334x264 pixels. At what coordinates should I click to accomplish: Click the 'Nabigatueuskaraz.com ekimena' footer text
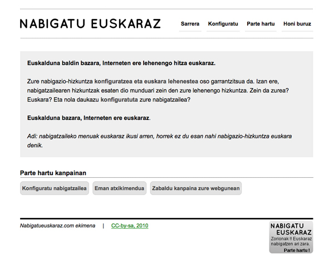57,226
